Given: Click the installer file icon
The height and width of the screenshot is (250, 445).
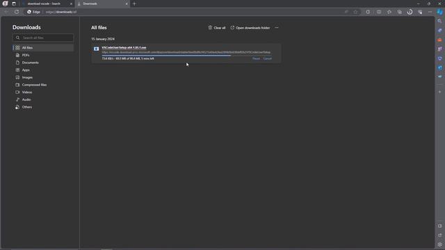Looking at the screenshot, I should [97, 49].
